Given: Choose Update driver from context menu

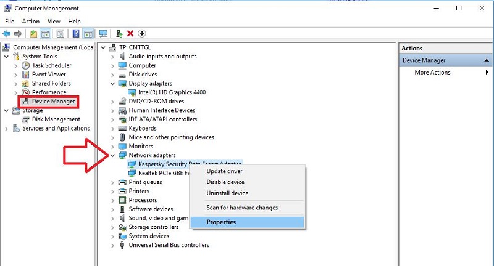Looking at the screenshot, I should 248,171.
